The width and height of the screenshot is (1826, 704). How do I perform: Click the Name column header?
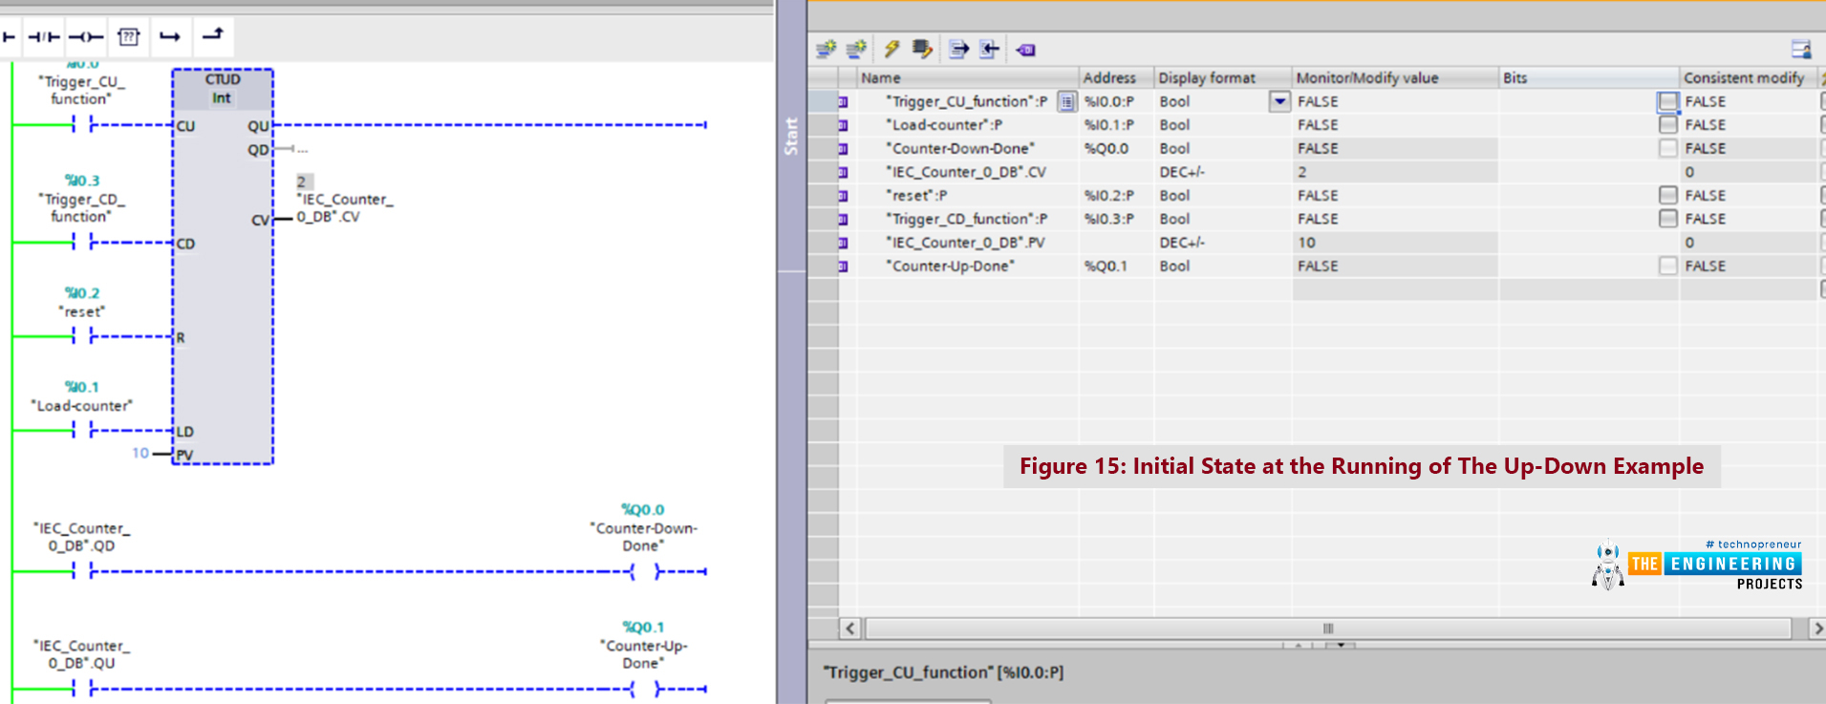click(968, 77)
